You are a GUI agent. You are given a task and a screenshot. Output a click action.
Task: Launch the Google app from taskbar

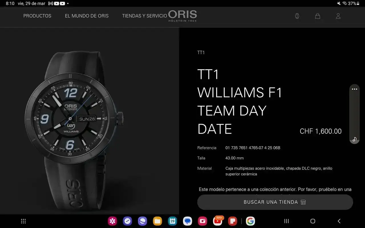(250, 221)
